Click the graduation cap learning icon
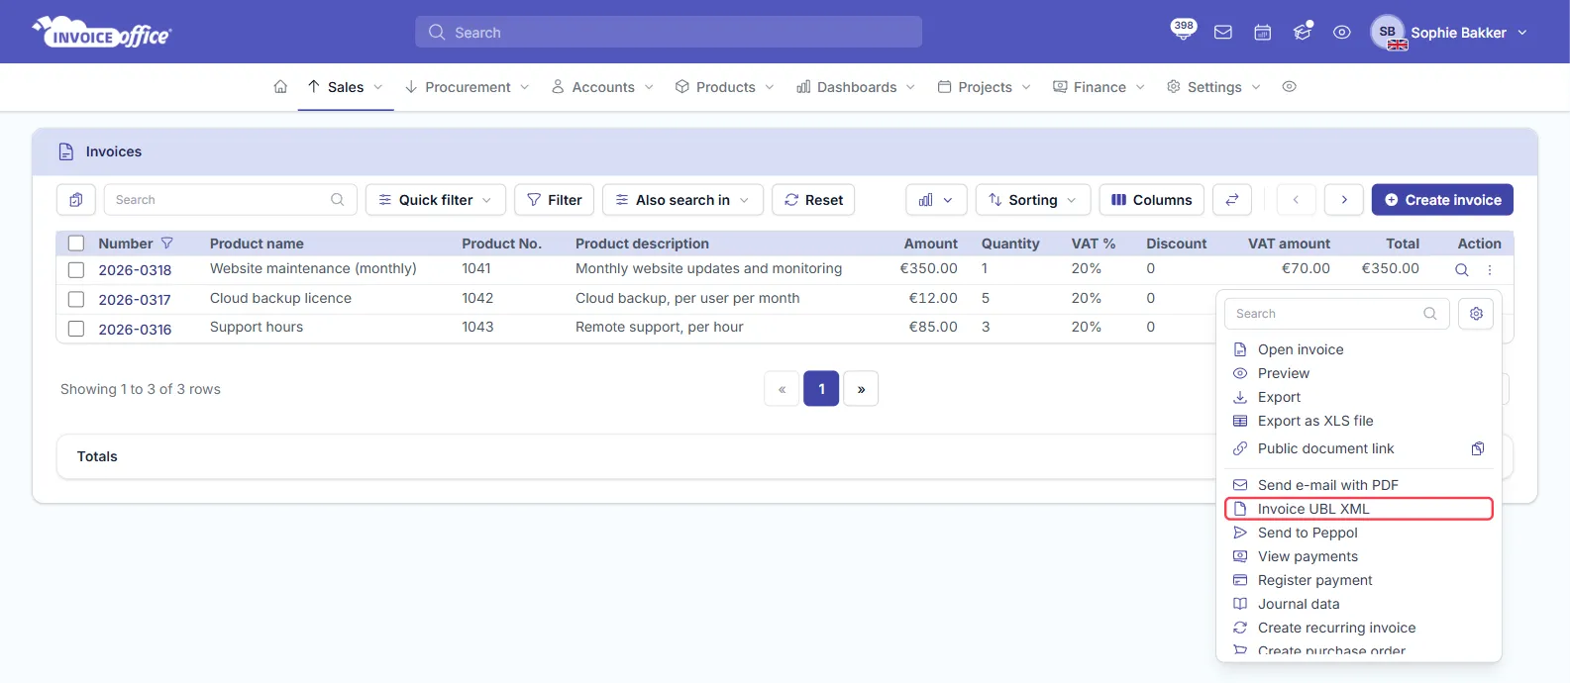The width and height of the screenshot is (1570, 683). (x=1303, y=33)
